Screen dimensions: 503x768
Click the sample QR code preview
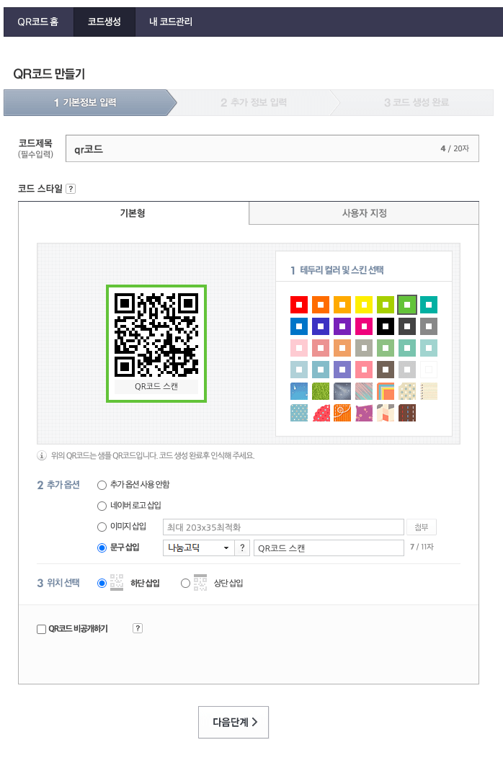(156, 344)
